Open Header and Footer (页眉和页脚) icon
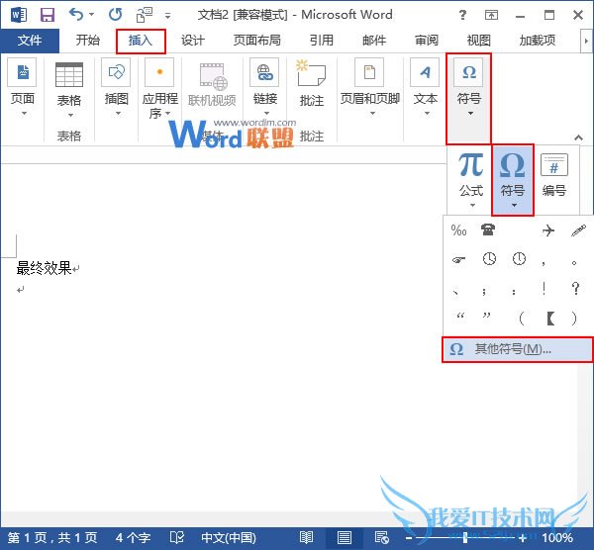This screenshot has width=594, height=550. click(x=369, y=72)
